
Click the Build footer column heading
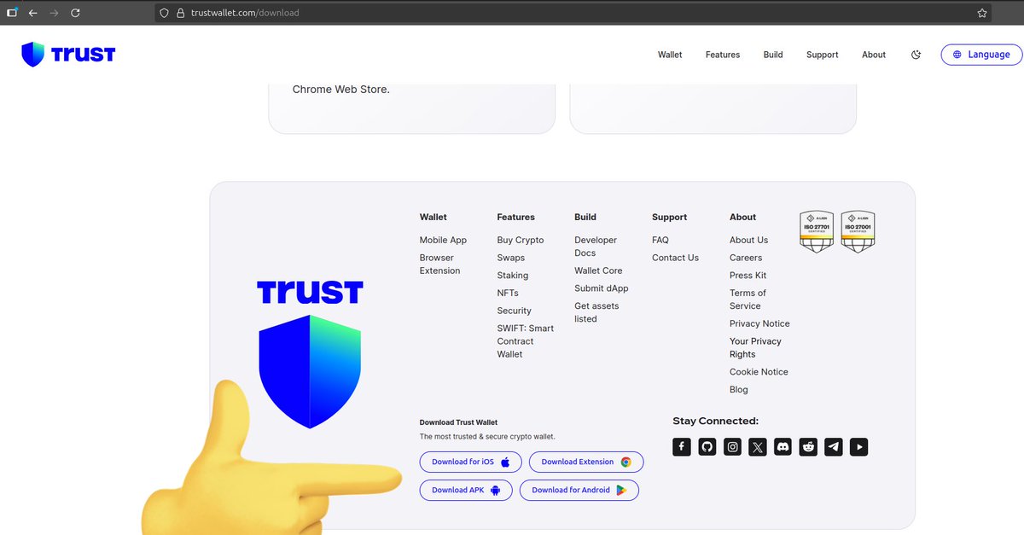(x=585, y=217)
